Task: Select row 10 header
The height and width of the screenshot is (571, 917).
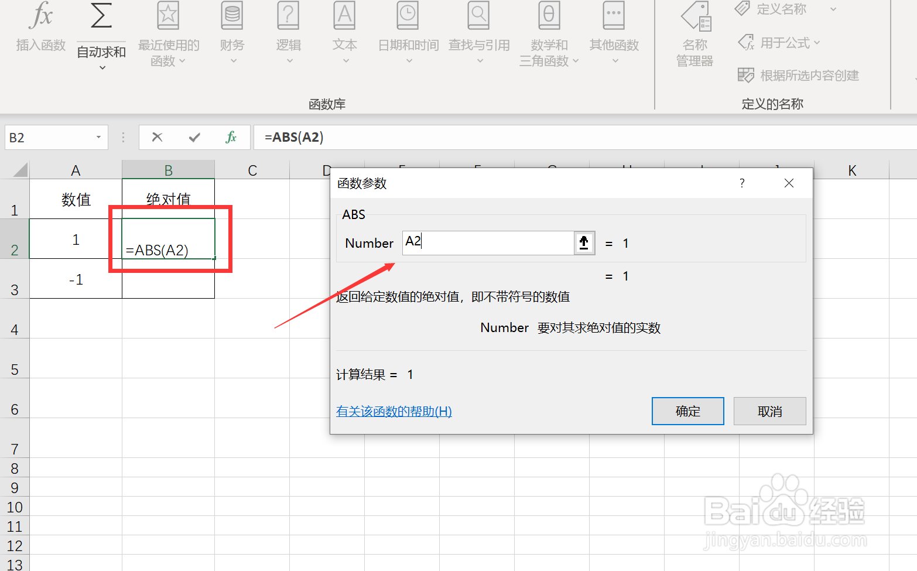Action: coord(15,507)
